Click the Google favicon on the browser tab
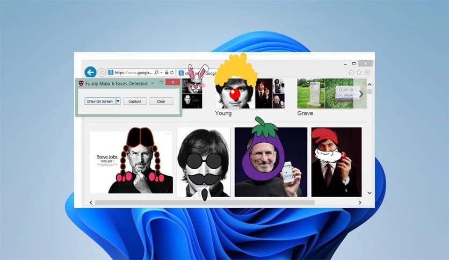The height and width of the screenshot is (260, 449). (x=181, y=73)
